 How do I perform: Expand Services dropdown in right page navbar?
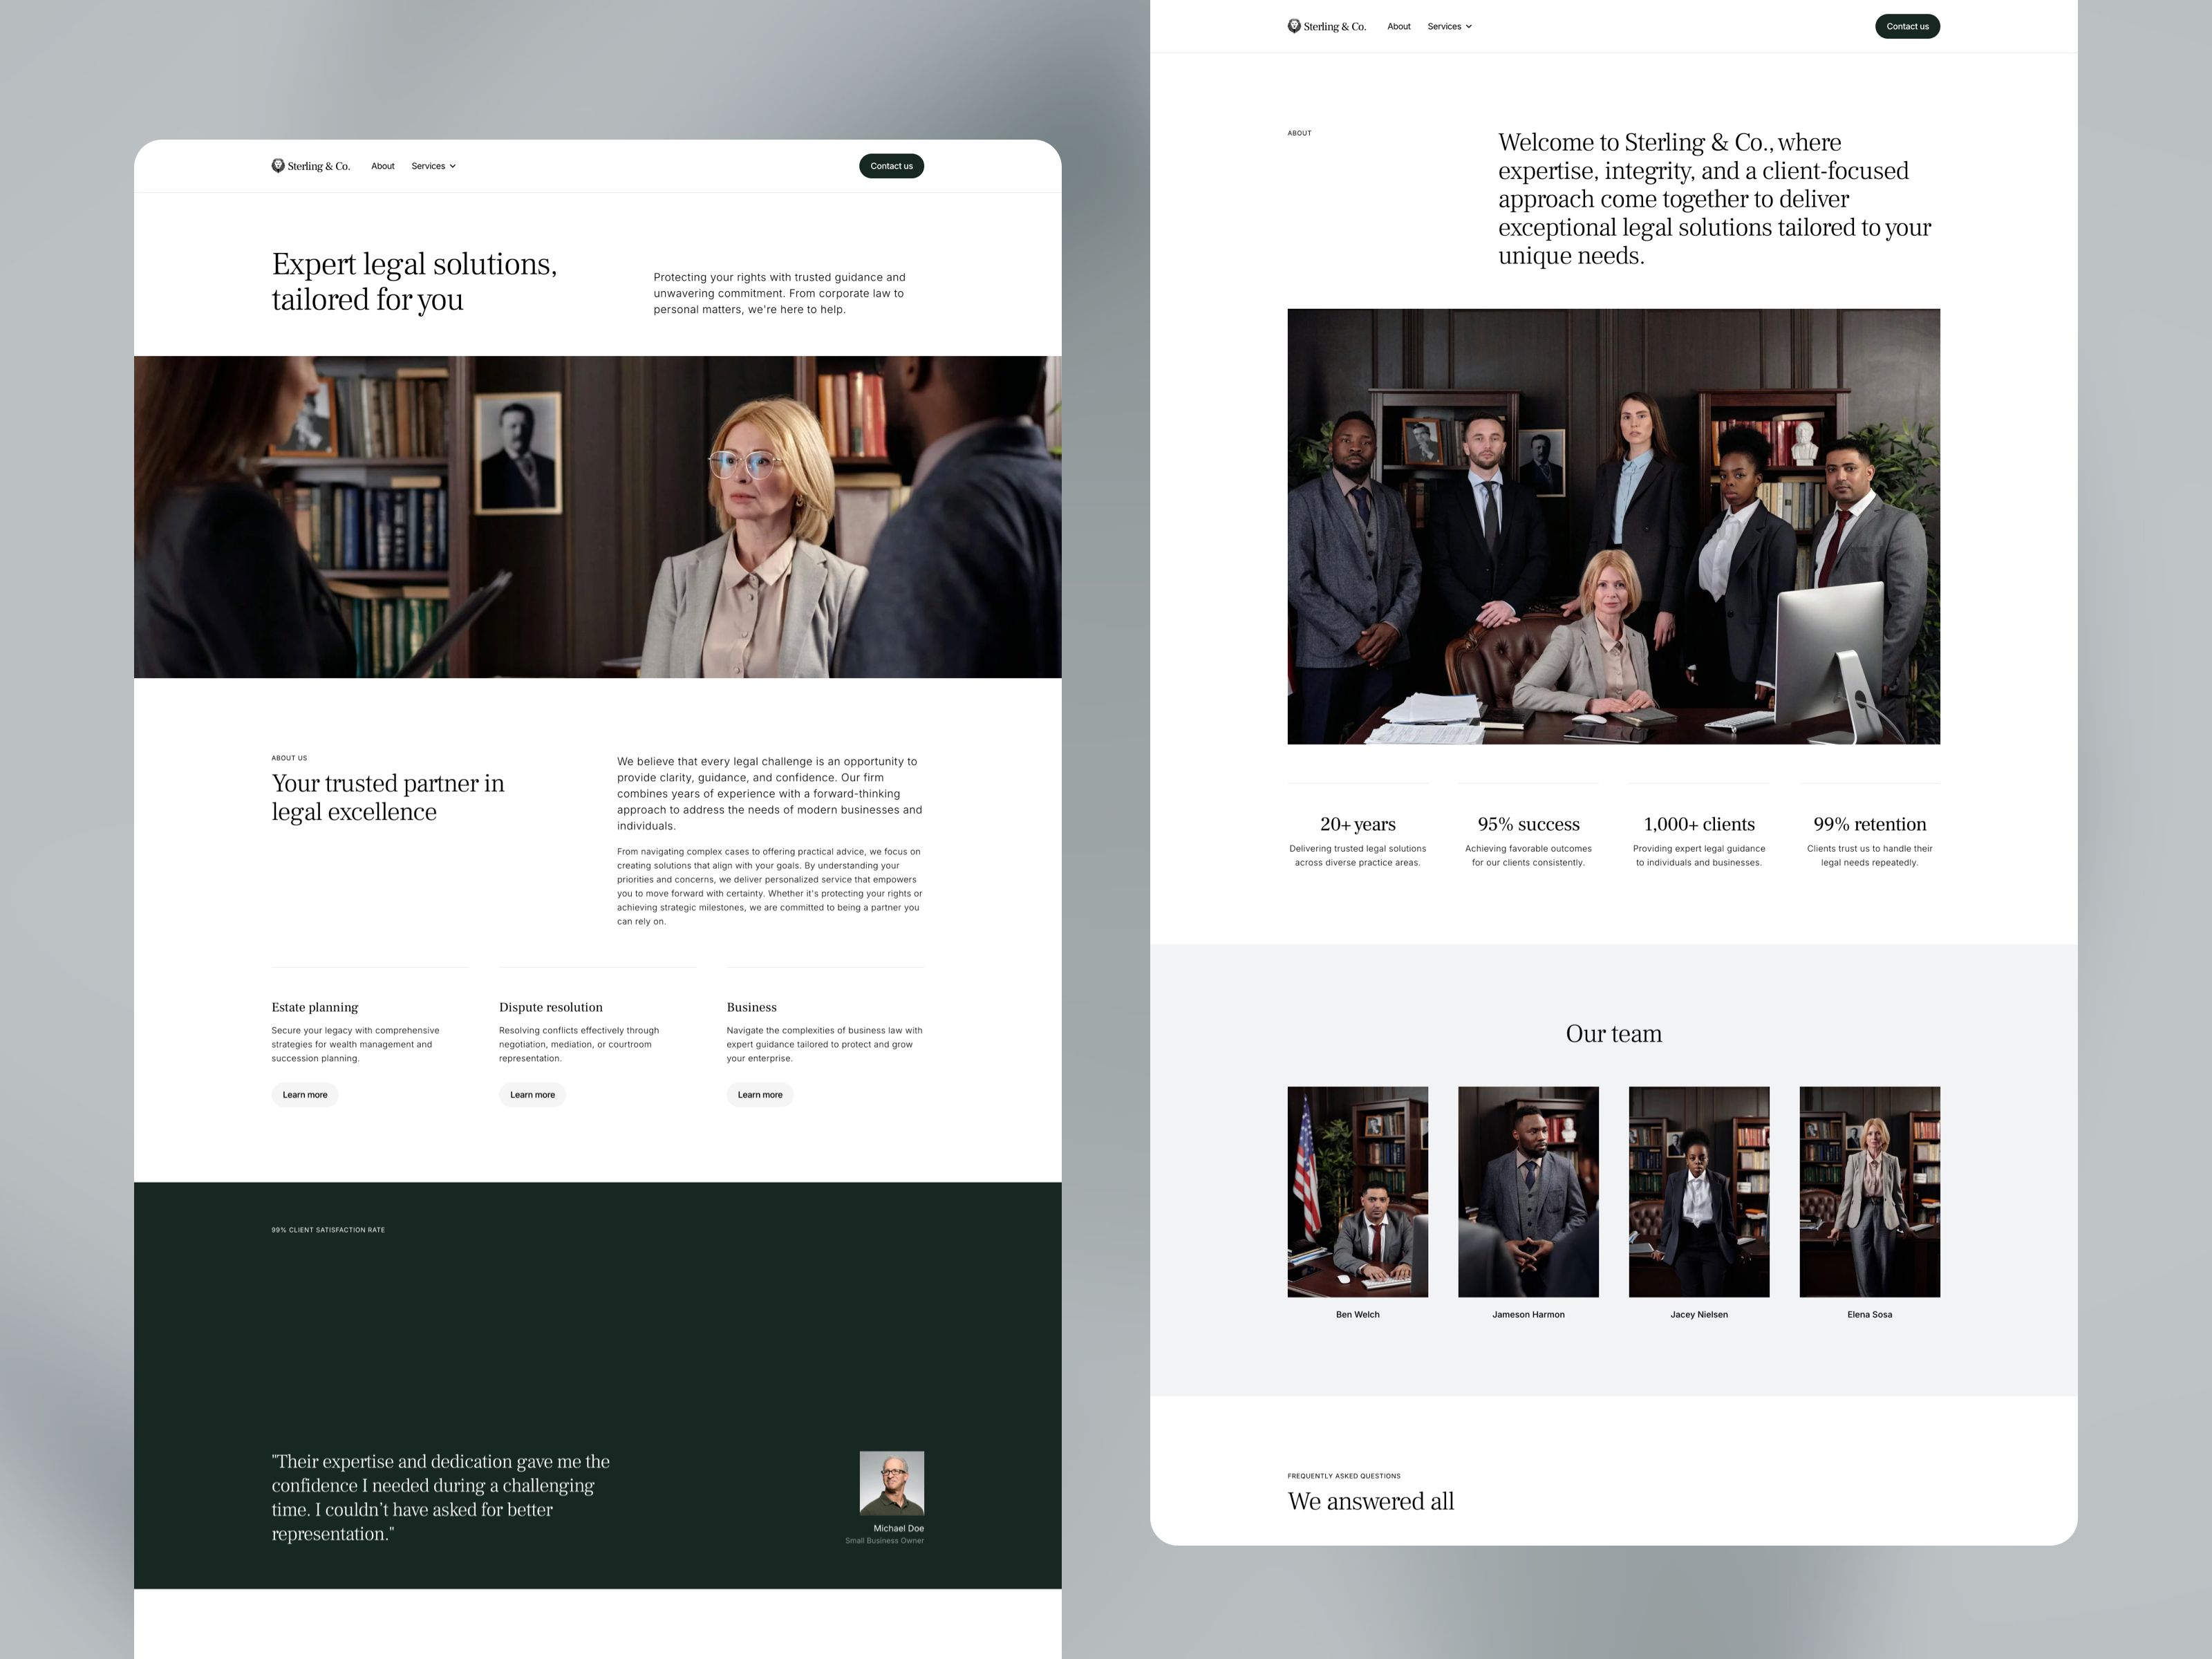coord(1449,27)
